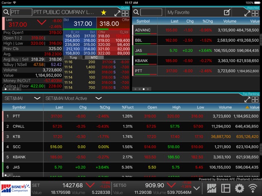Sort ranking table by Last column
Screen dimensions: 262x196
point(59,107)
